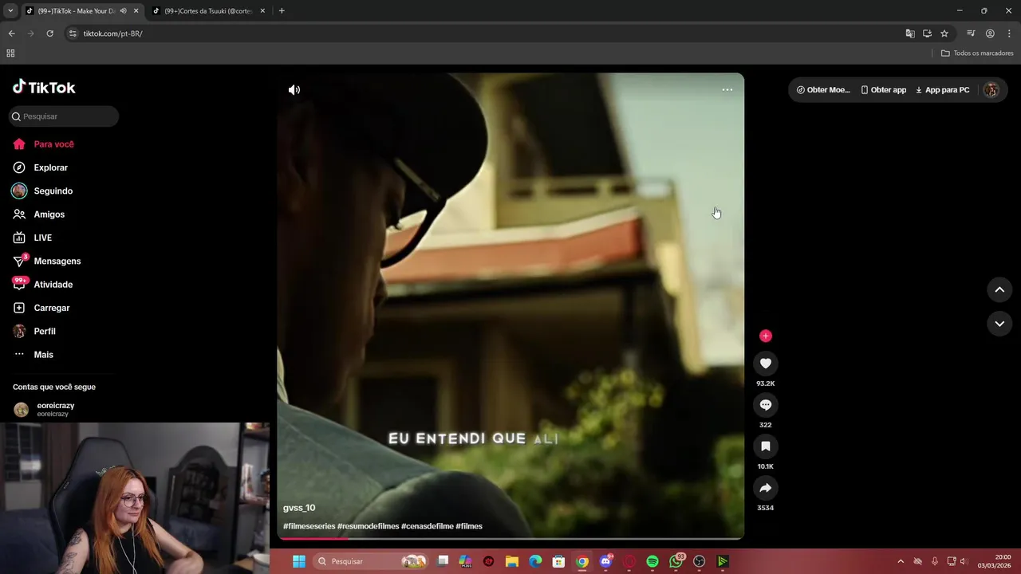Open the Windows Start menu

(x=299, y=561)
